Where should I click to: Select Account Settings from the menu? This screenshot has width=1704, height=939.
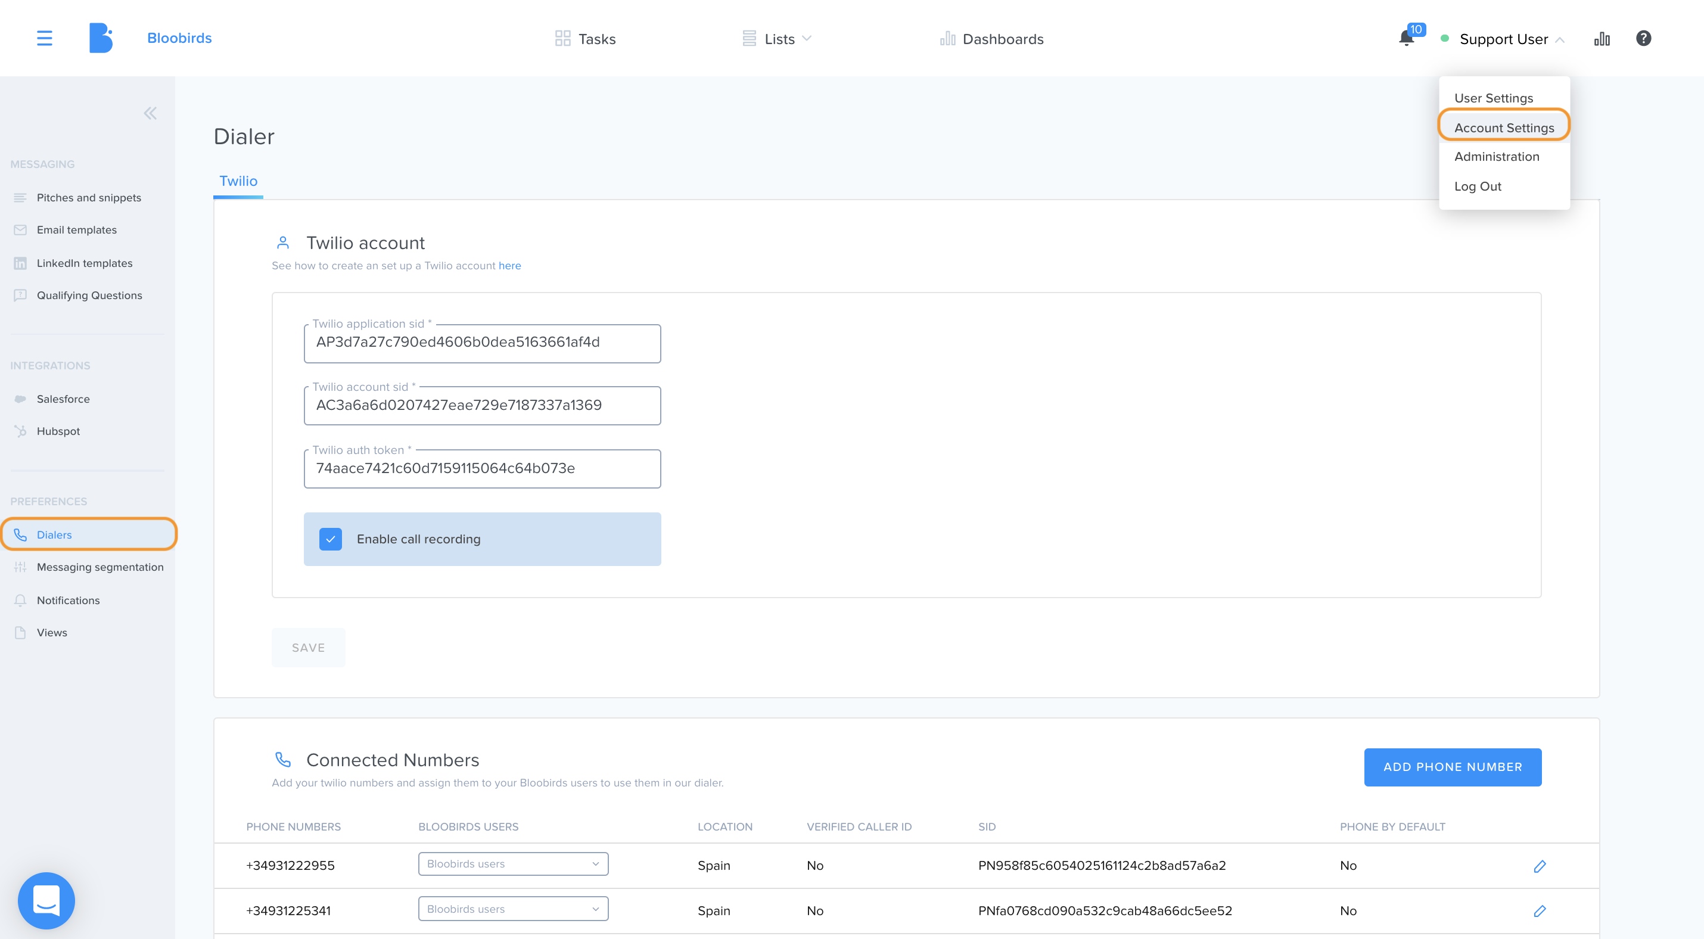tap(1504, 128)
